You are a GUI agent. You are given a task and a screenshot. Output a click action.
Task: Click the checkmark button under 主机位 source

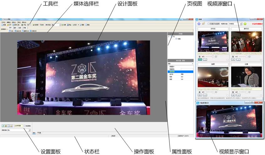(x=205, y=60)
